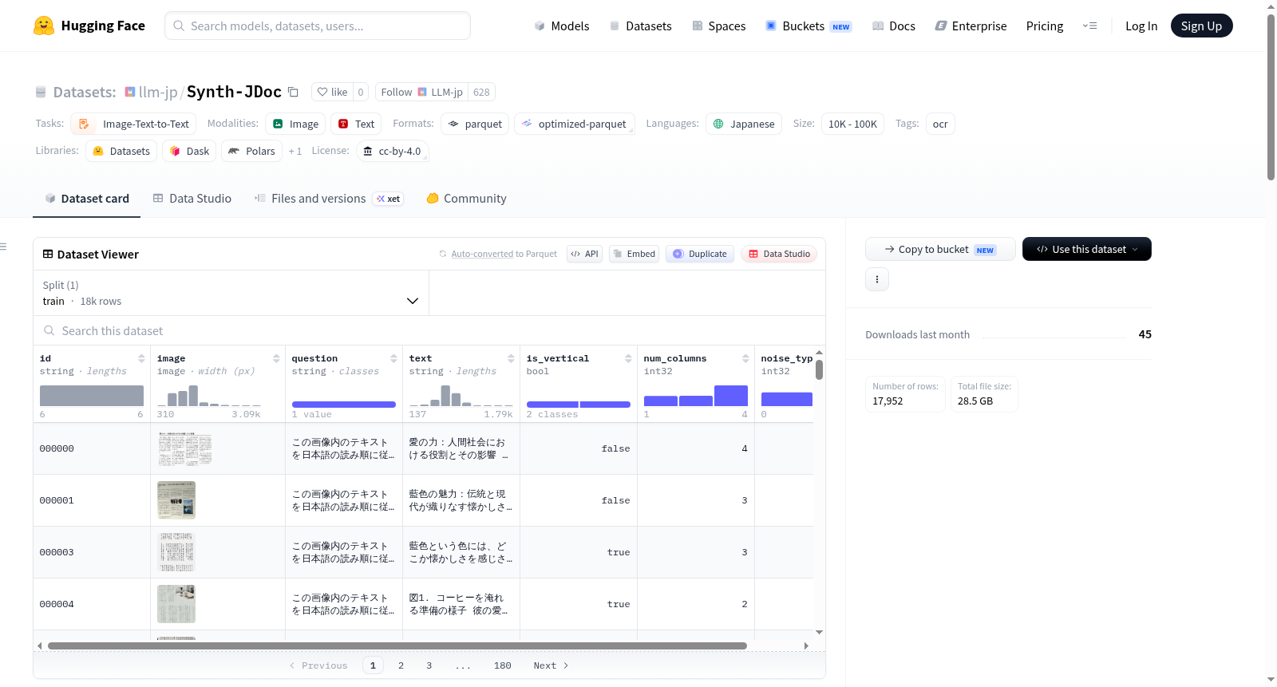
Task: Sort by the num_columns column
Action: pyautogui.click(x=745, y=358)
